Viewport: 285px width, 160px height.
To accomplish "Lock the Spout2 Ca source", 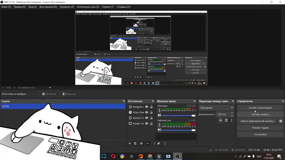I will [151, 118].
